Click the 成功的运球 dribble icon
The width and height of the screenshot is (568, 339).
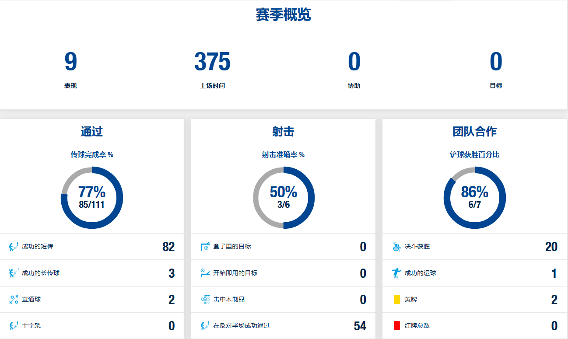click(x=396, y=273)
